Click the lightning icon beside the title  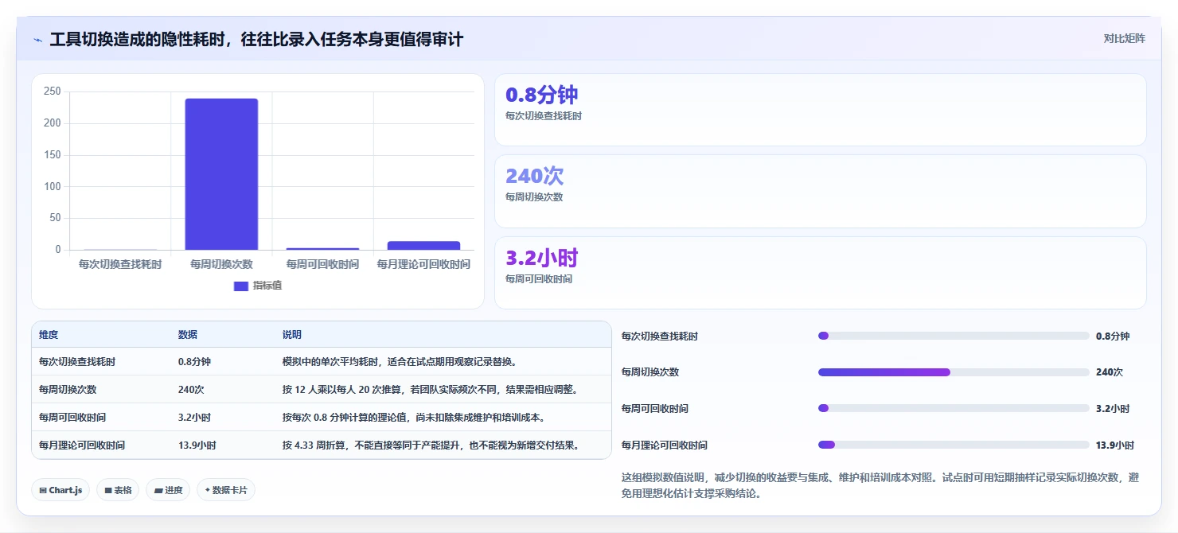click(38, 39)
